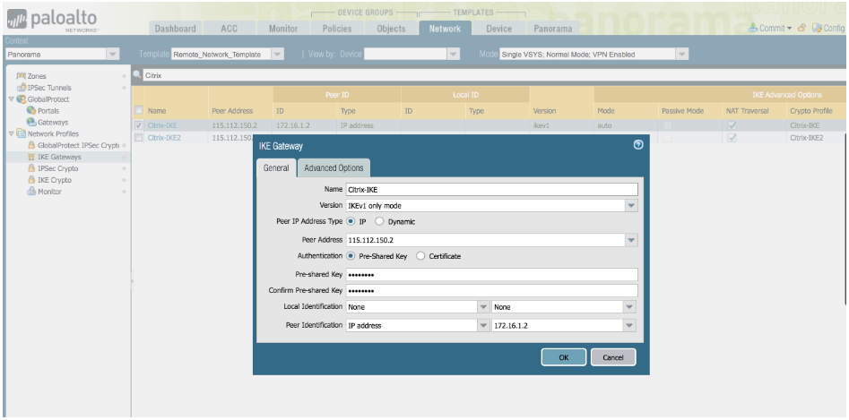Open Peer Identification value dropdown
849x420 pixels.
point(629,325)
